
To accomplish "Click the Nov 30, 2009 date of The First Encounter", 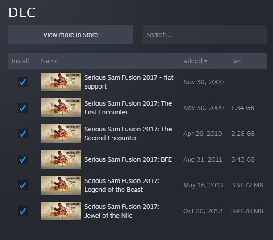I will tap(203, 108).
